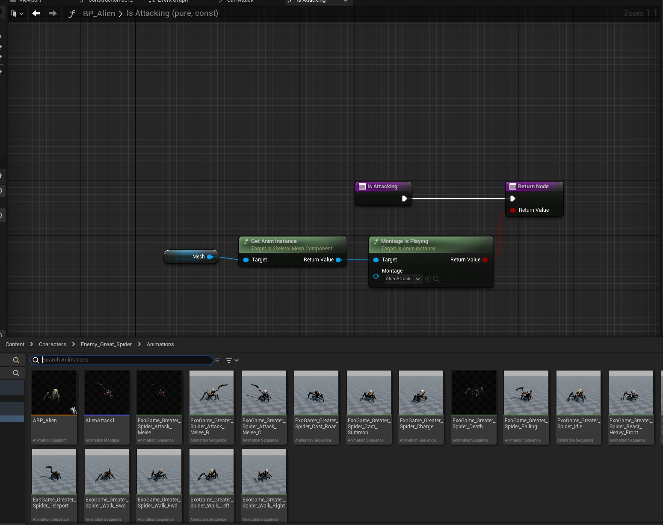Open the chevron next to the filter icon
Image resolution: width=663 pixels, height=525 pixels.
pos(237,360)
